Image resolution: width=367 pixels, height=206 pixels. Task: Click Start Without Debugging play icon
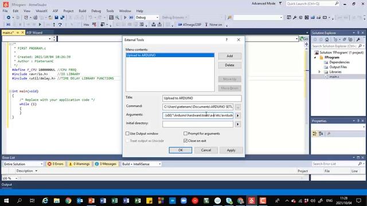tap(125, 18)
